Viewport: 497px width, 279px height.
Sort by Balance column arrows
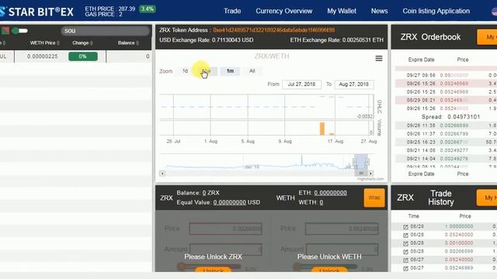(x=137, y=43)
